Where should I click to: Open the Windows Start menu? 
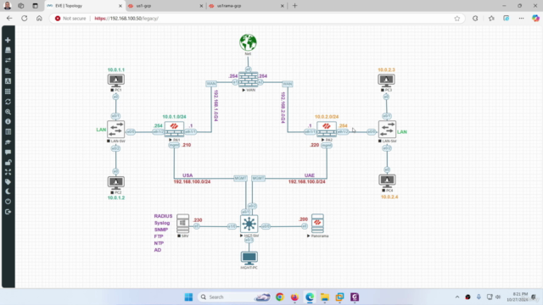click(x=188, y=297)
